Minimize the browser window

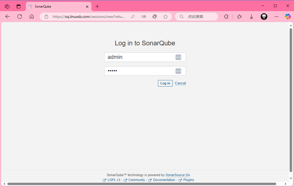tap(262, 6)
